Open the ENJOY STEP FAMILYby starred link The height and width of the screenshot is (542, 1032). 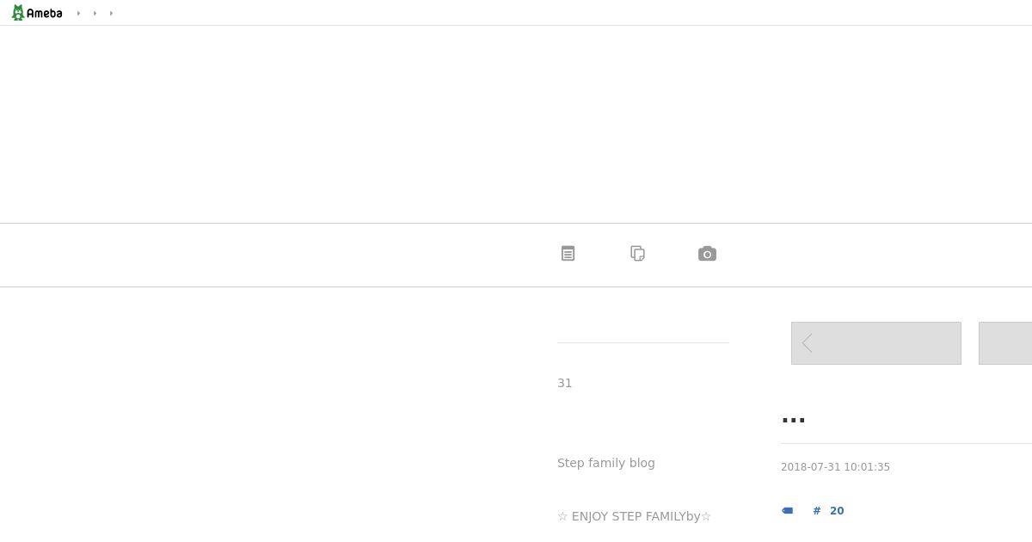(634, 516)
